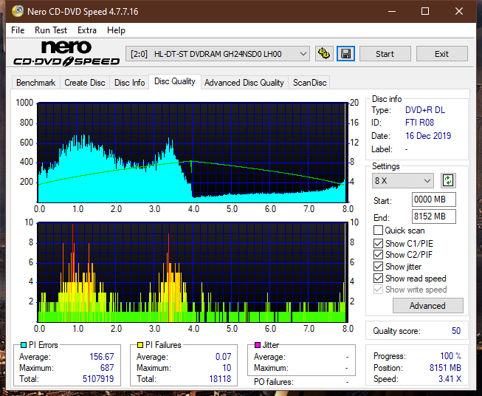
Task: Click the save floppy disk icon
Action: click(x=345, y=54)
